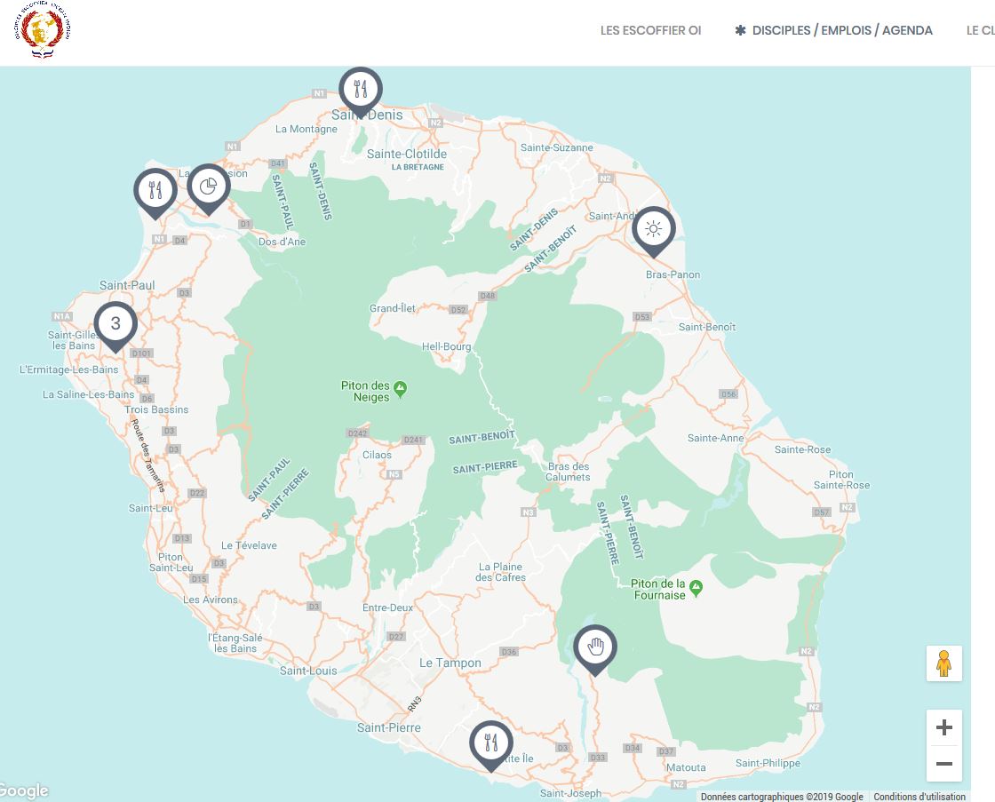
Task: Click the Google logo on map
Action: [x=24, y=791]
